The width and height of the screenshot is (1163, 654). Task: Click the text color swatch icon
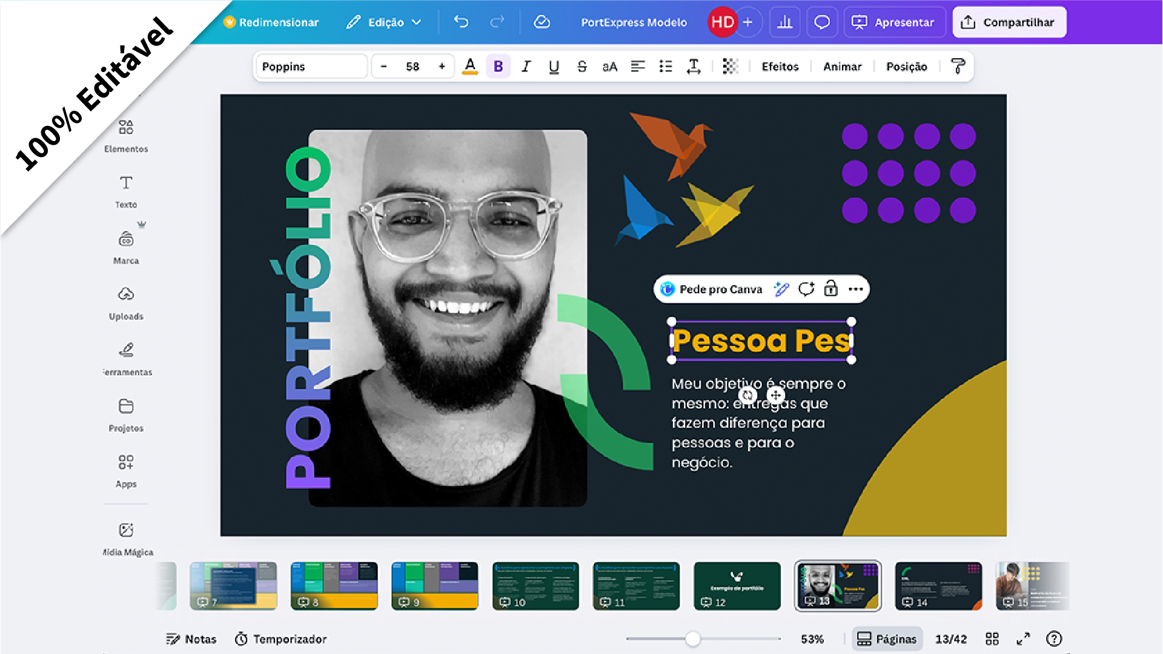tap(470, 67)
